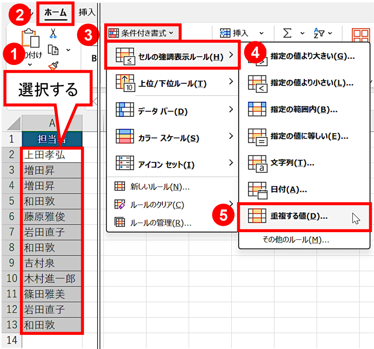Select 指定の値より大きい rule
374x349 pixels.
pyautogui.click(x=312, y=56)
